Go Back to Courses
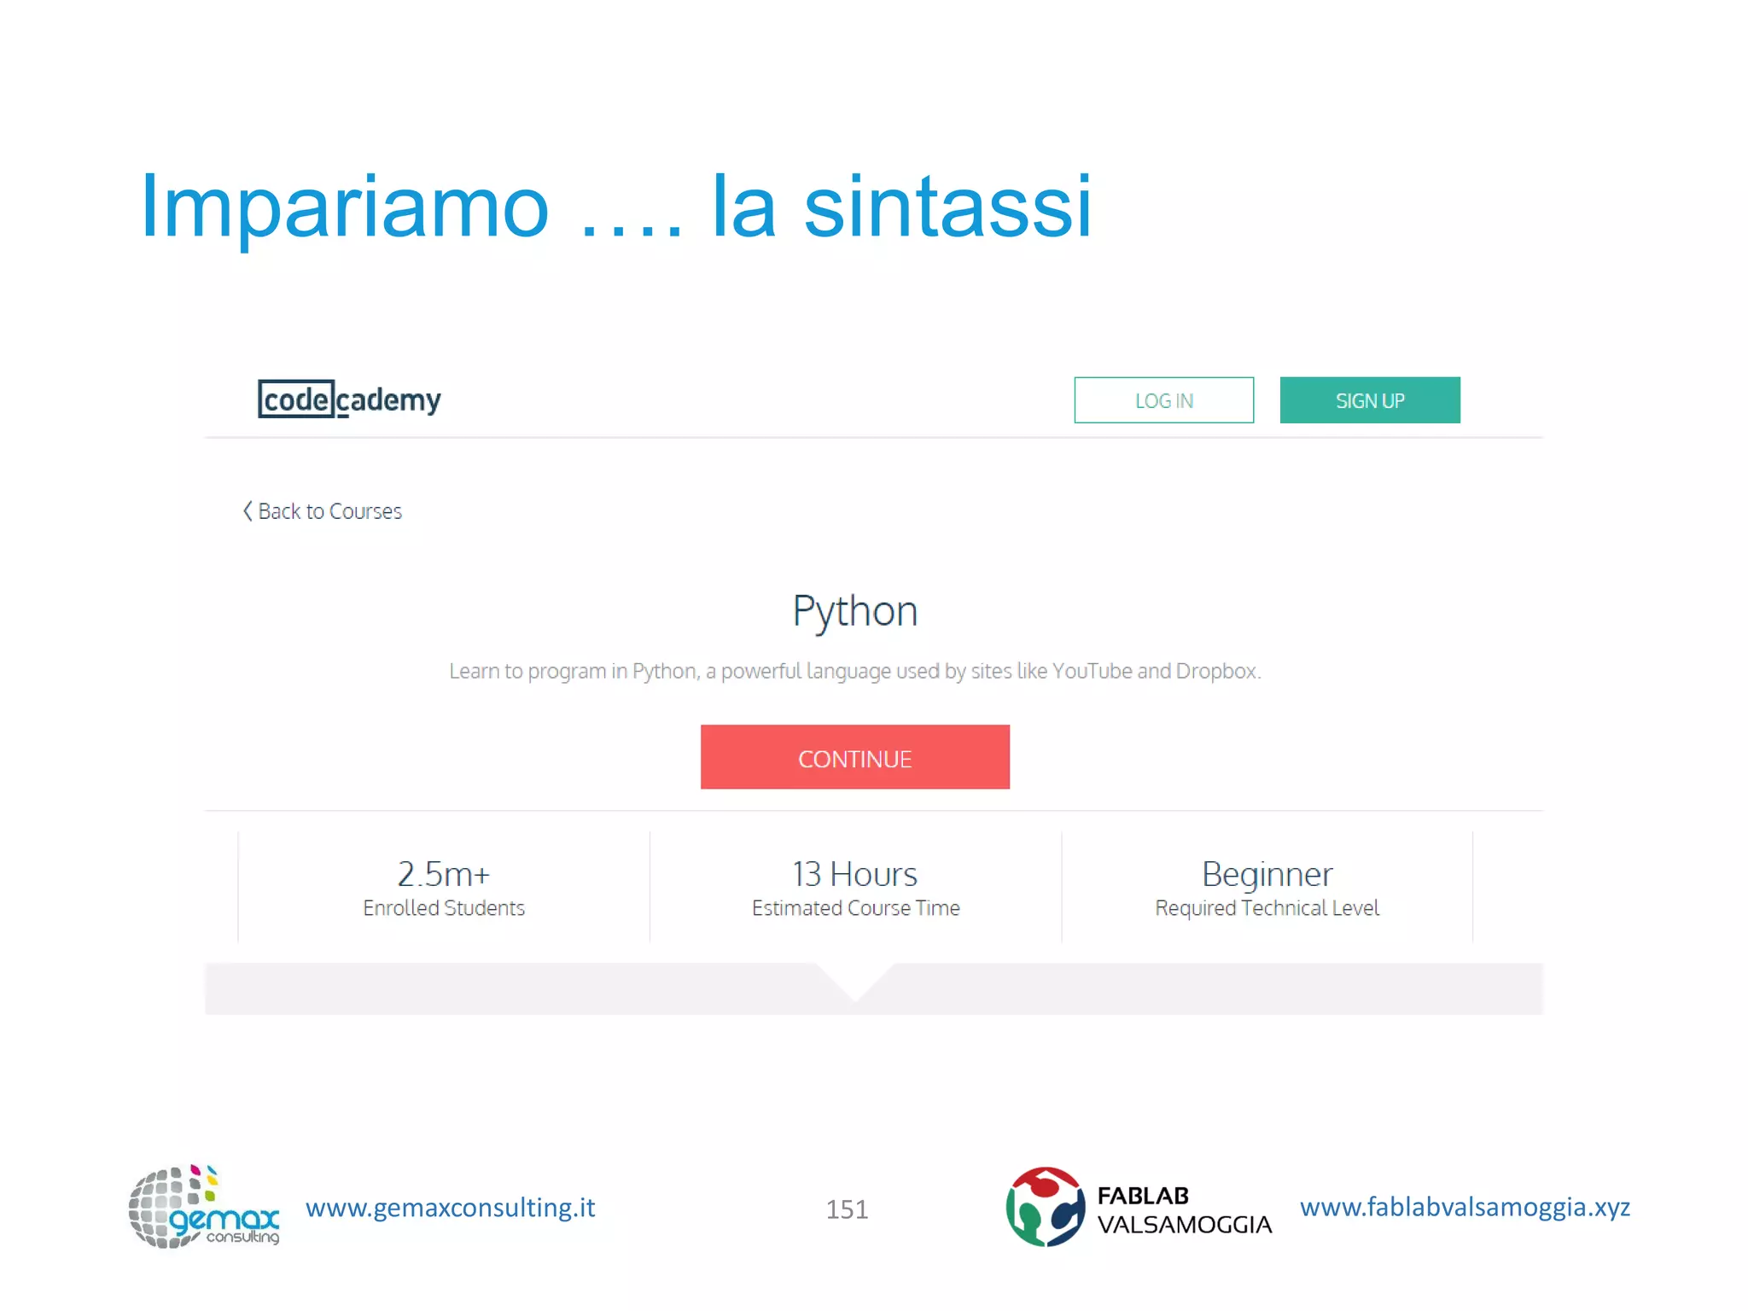The image size is (1748, 1311). (x=322, y=511)
